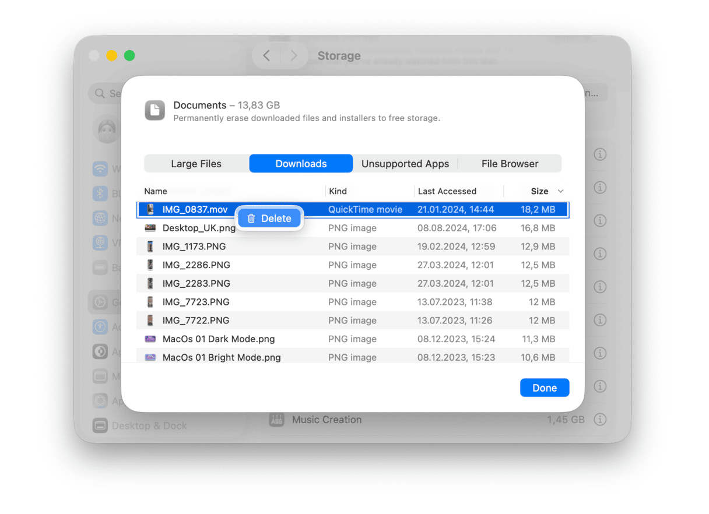Viewport: 709px width, 514px height.
Task: Sort files by Last Accessed column
Action: [x=447, y=191]
